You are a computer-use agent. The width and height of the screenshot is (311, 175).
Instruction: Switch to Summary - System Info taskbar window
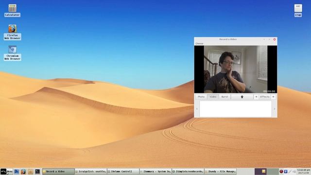coord(155,172)
